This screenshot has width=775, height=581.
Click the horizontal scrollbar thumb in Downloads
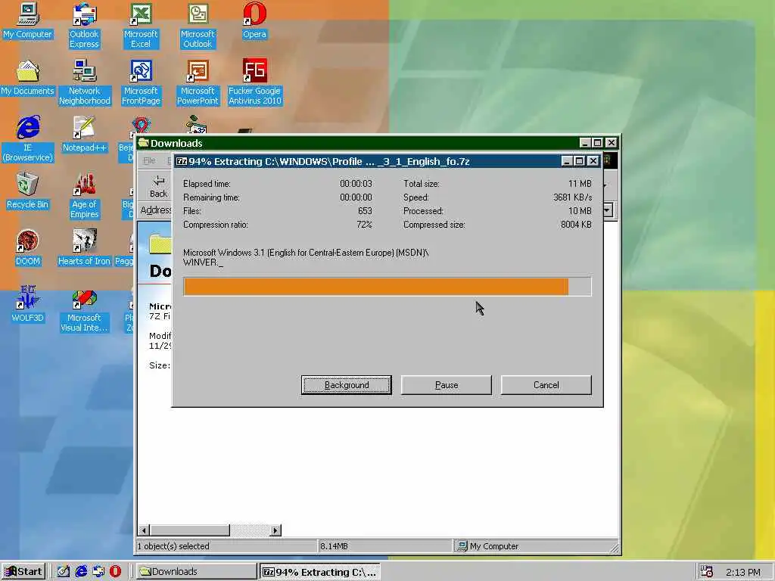[x=189, y=530]
